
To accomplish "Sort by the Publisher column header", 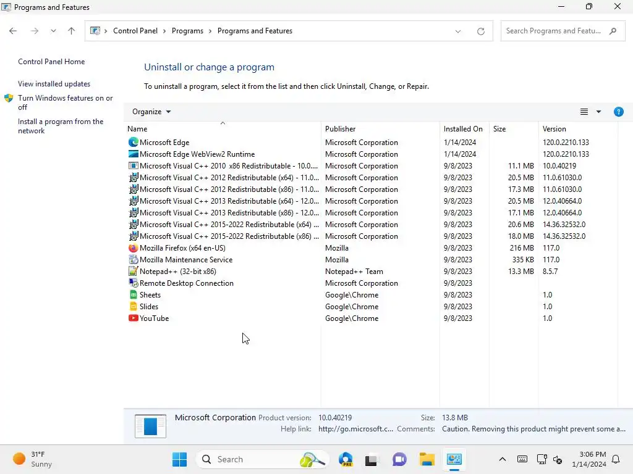I will click(380, 128).
